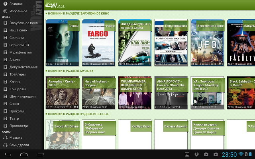
Task: Open Джордж Смайли book series card
Action: pos(207,134)
